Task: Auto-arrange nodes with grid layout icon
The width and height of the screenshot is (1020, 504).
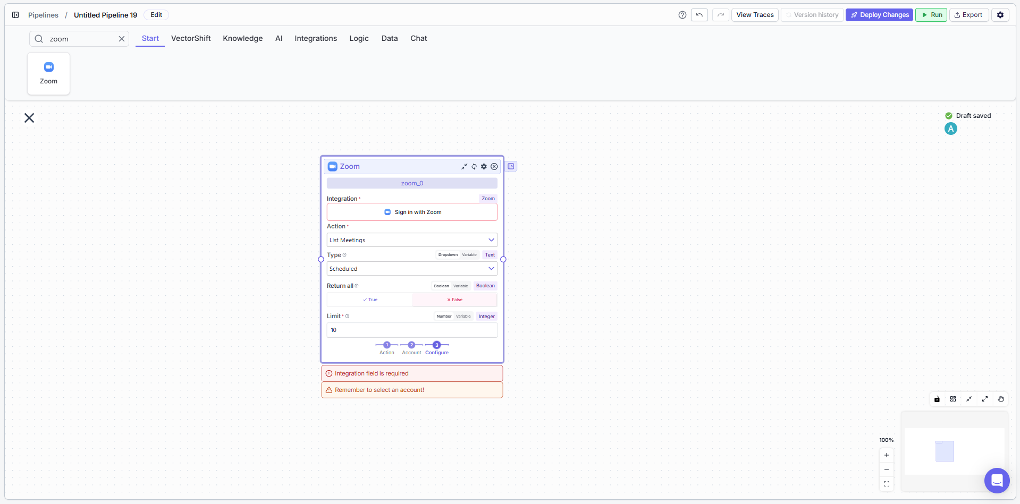Action: [x=953, y=399]
